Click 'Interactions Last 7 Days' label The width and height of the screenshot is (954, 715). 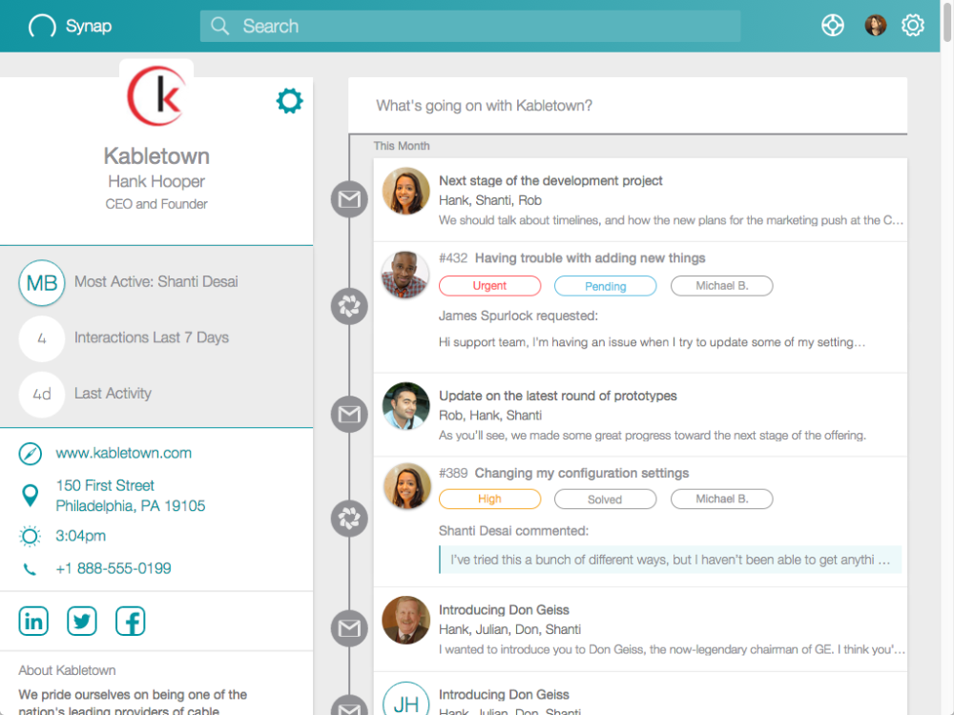pyautogui.click(x=152, y=337)
